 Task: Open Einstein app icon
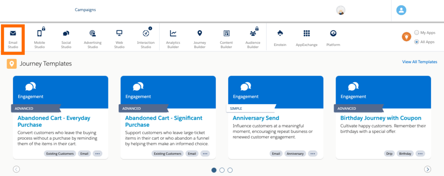[x=280, y=37]
